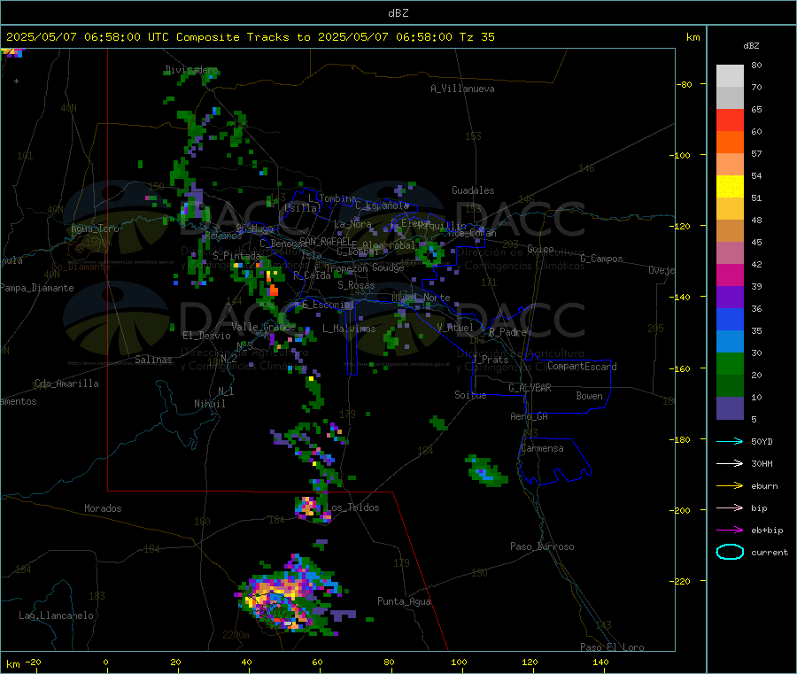
Task: Click the 'Morados' map label
Action: tap(103, 508)
